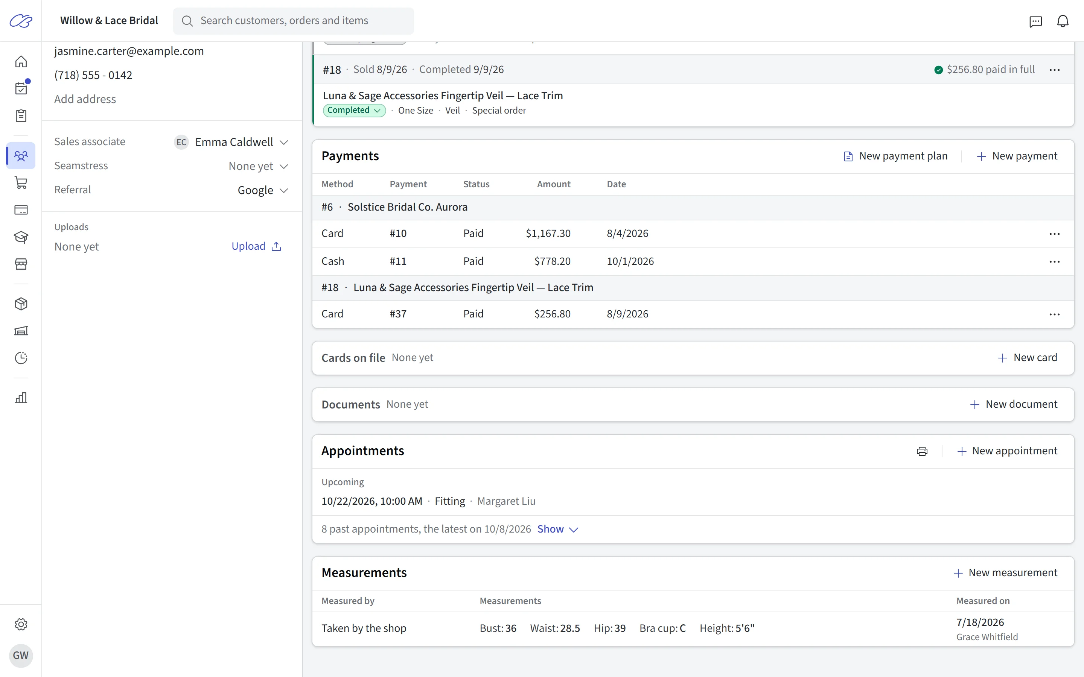Expand the Sales associate Emma Caldwell dropdown

tap(231, 142)
